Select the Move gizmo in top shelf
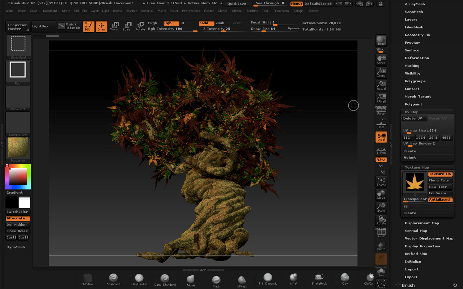Image resolution: width=463 pixels, height=289 pixels. click(114, 26)
